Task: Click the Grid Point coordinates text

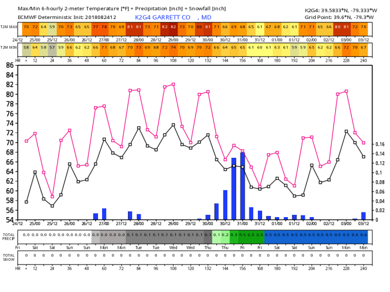Action: [339, 17]
